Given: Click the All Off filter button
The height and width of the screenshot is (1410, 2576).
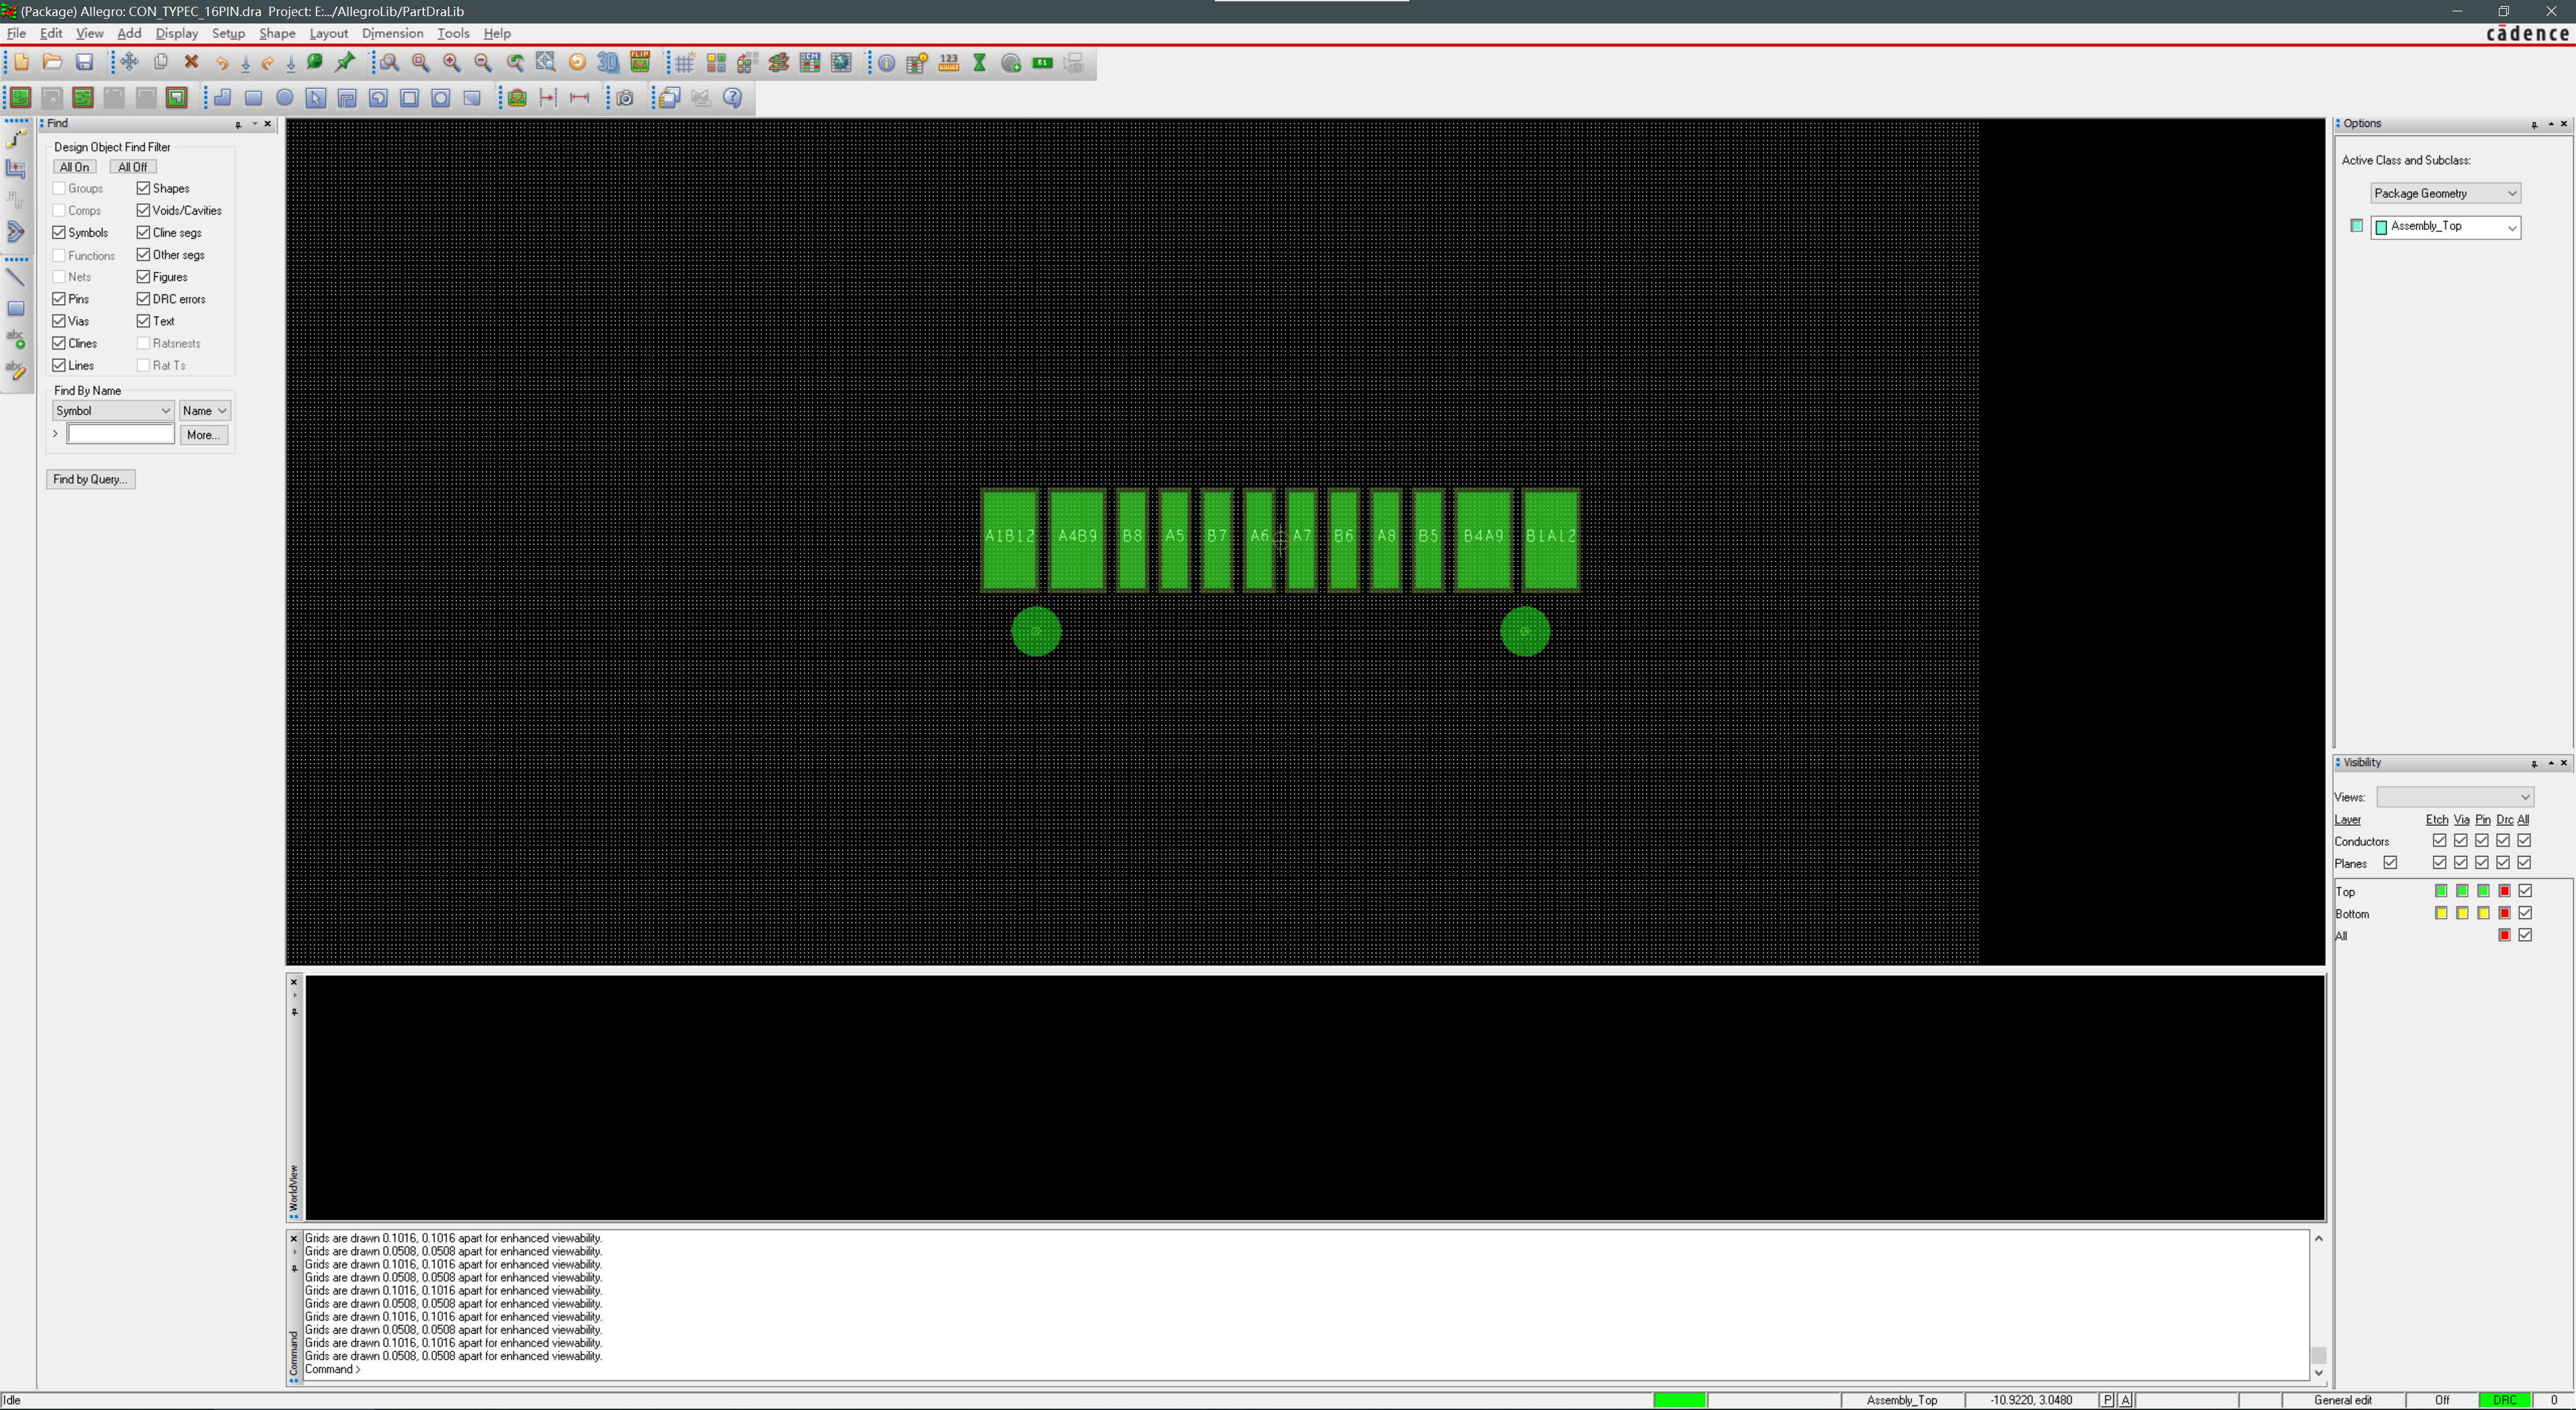Looking at the screenshot, I should tap(132, 167).
